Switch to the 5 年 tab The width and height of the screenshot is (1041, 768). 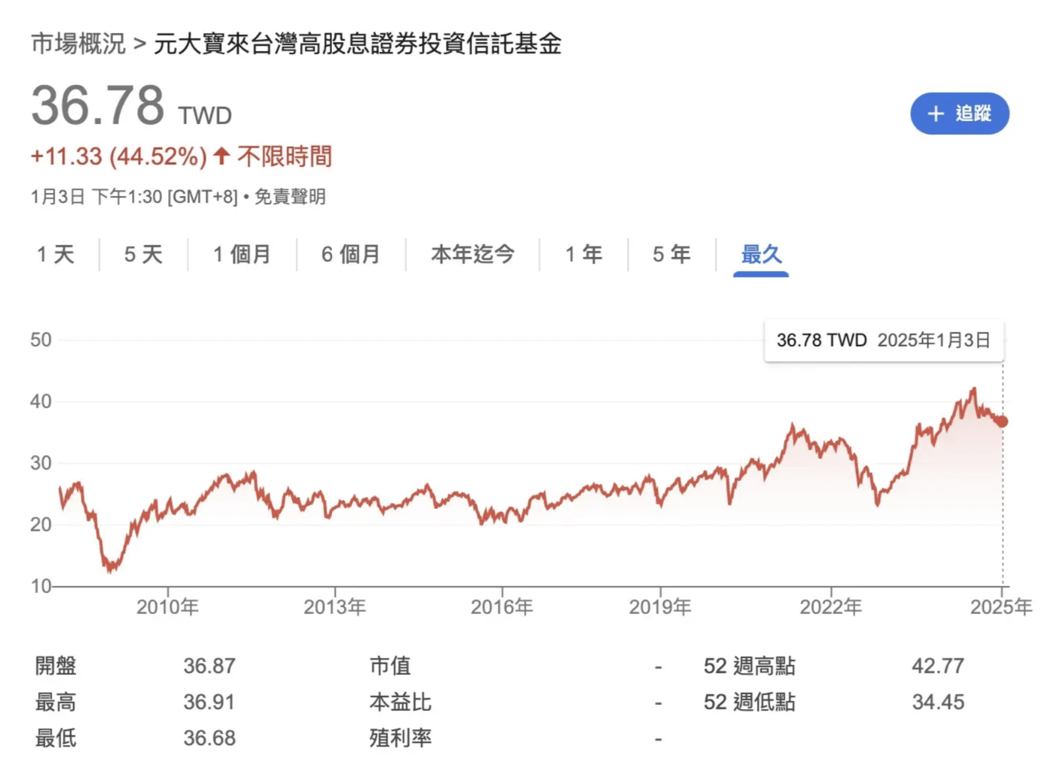[671, 255]
